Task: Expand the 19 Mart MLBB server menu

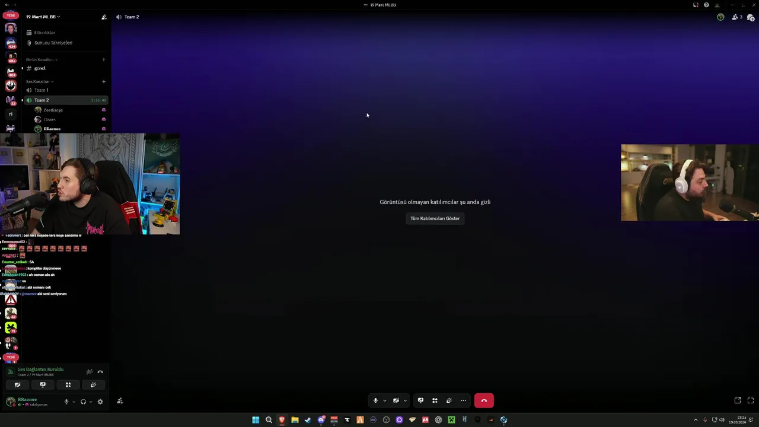Action: pyautogui.click(x=43, y=17)
